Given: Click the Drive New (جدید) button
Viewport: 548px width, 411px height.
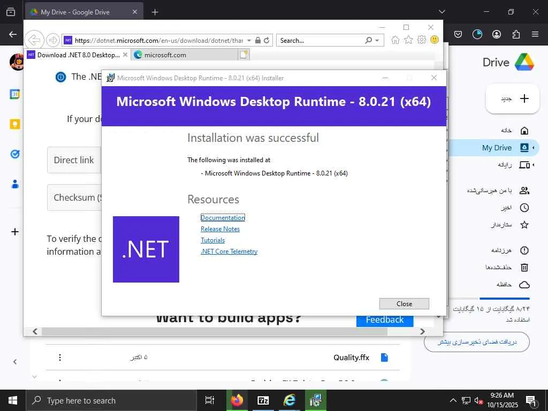Looking at the screenshot, I should tap(513, 98).
